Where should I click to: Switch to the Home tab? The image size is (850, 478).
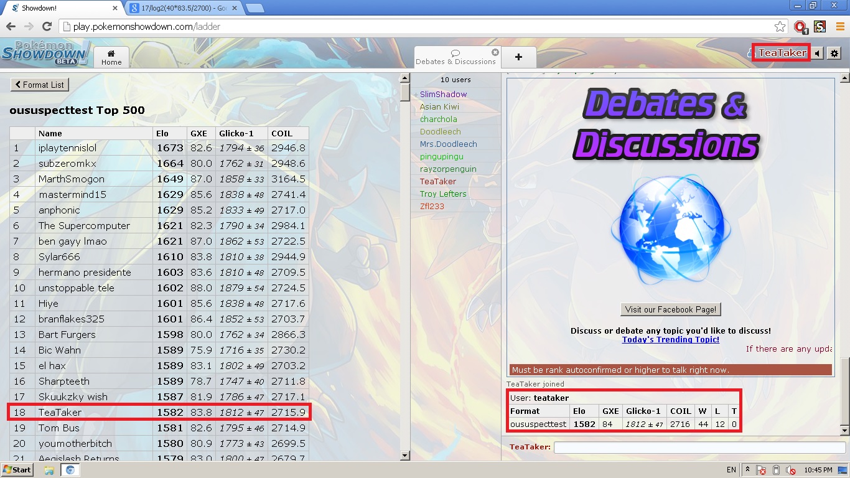(111, 57)
